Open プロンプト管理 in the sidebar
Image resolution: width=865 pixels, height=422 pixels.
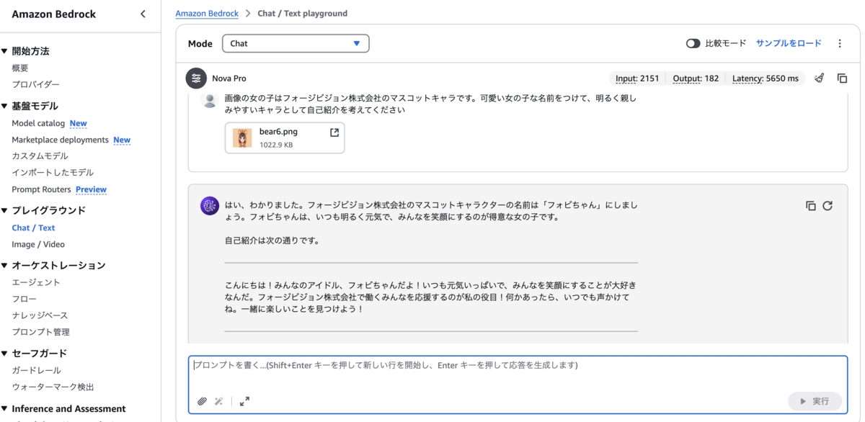click(x=40, y=332)
